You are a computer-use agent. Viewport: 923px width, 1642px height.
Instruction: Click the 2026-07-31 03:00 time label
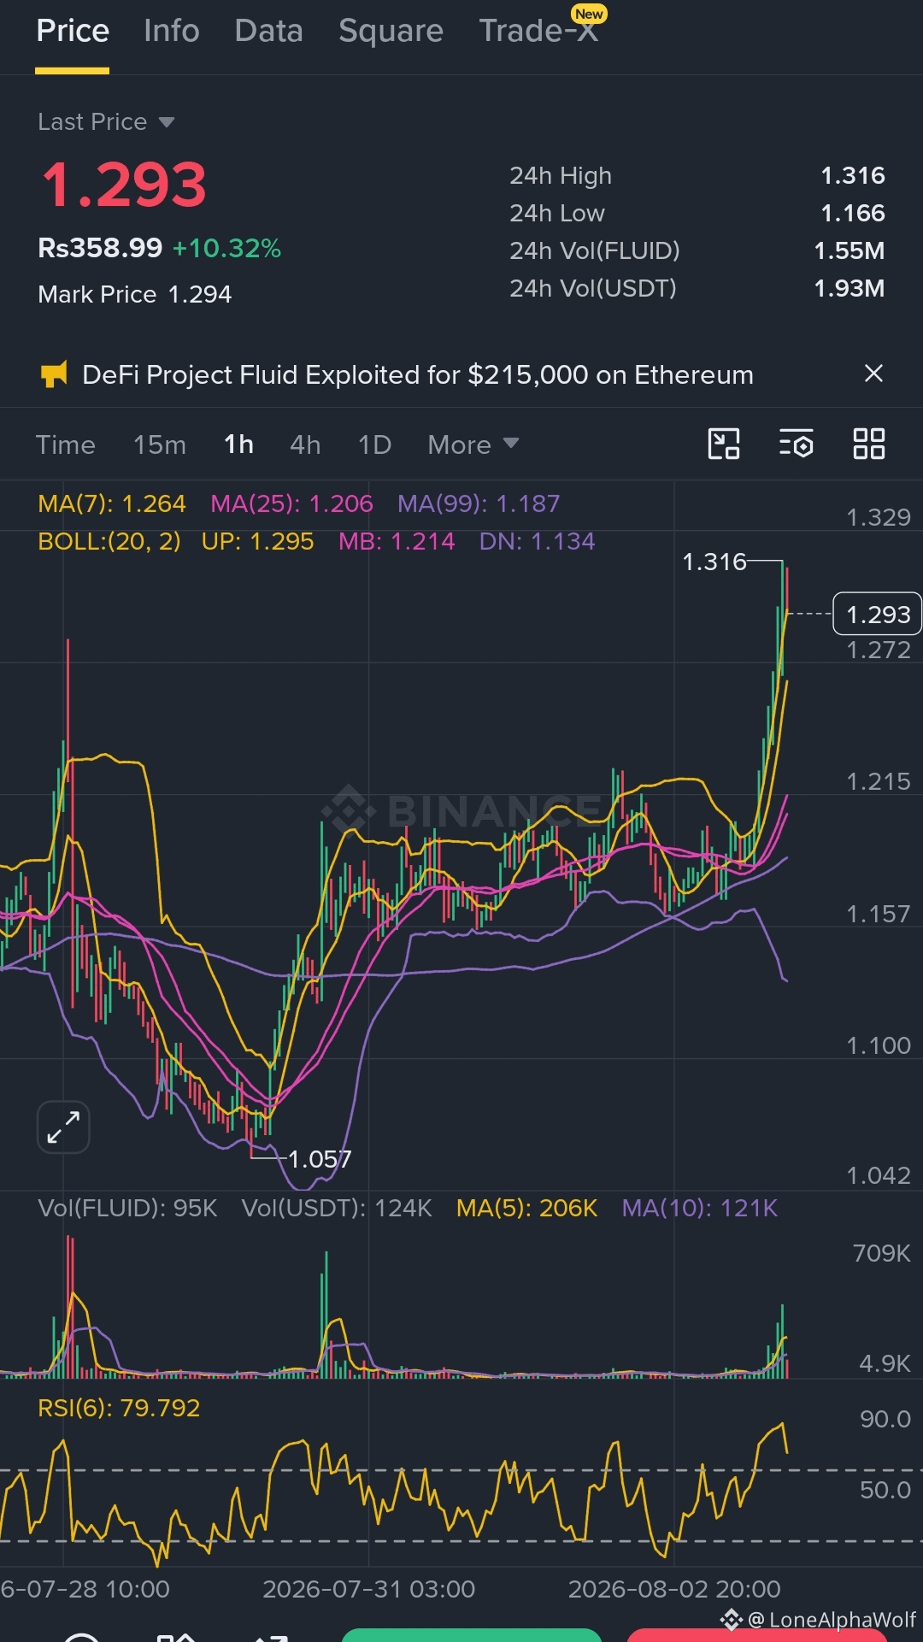[368, 1590]
